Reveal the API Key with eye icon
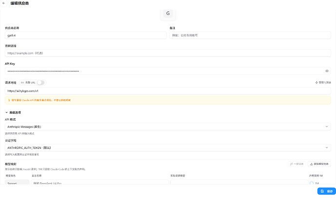Image resolution: width=336 pixels, height=198 pixels. 327,71
